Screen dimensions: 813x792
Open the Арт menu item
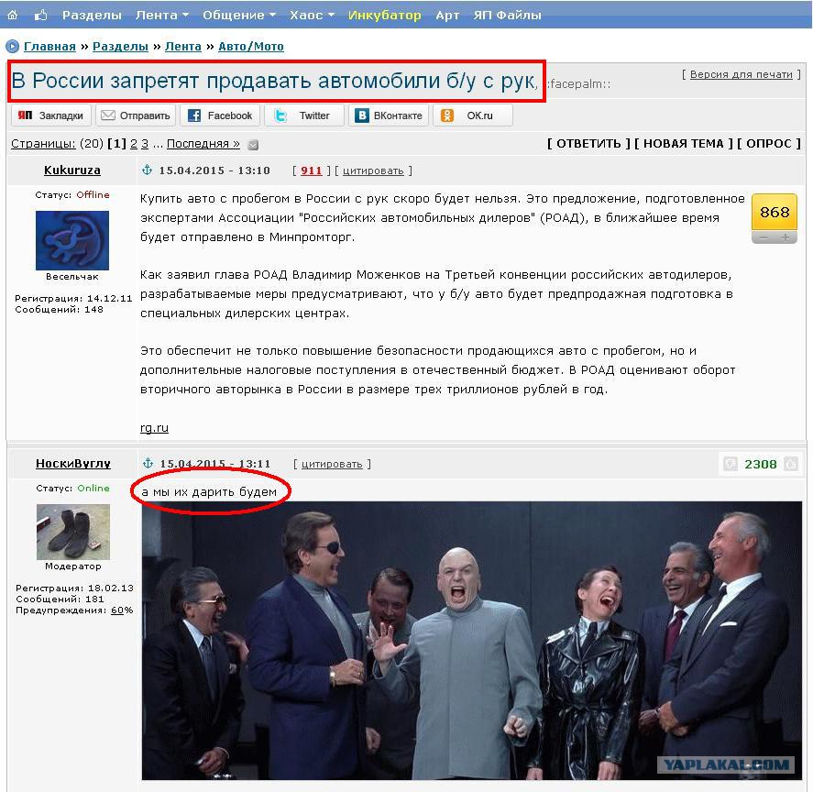pos(447,15)
